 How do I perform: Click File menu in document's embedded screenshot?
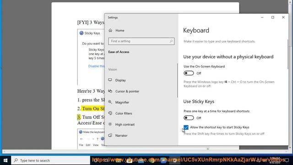(x=81, y=145)
